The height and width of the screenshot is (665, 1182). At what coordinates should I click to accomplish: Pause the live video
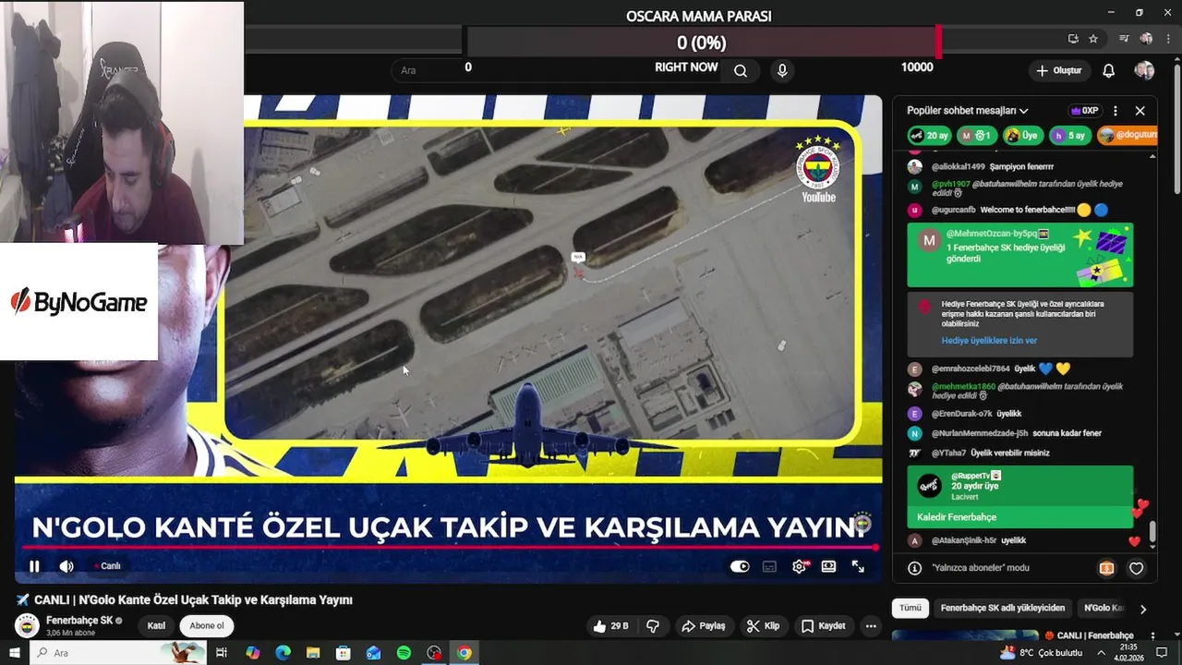tap(34, 566)
